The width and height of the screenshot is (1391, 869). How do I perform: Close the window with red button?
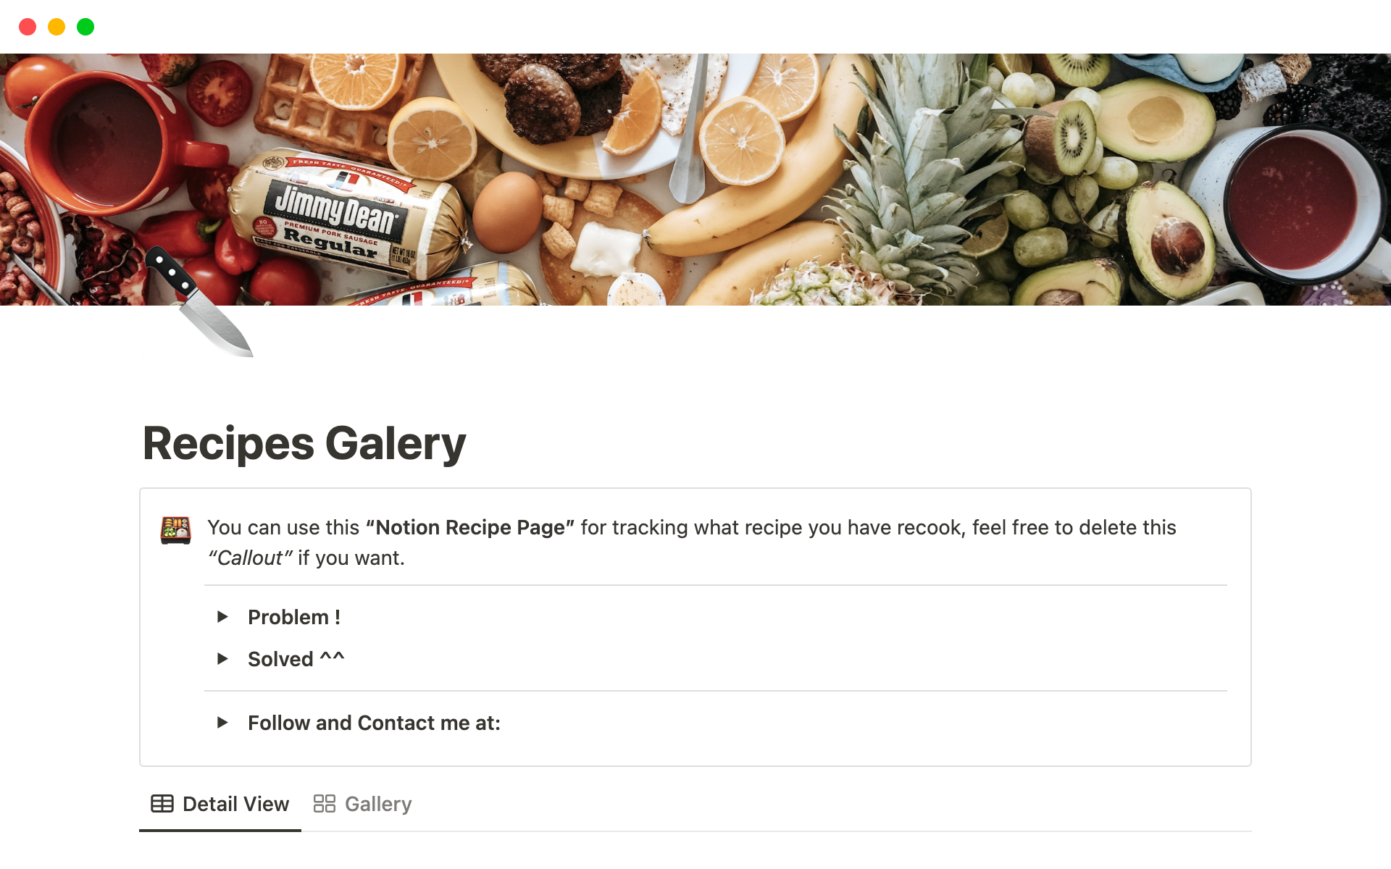(x=28, y=27)
